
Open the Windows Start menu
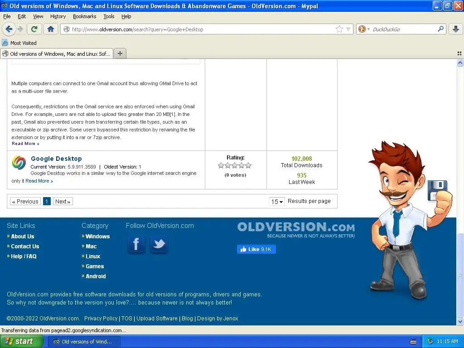21,341
